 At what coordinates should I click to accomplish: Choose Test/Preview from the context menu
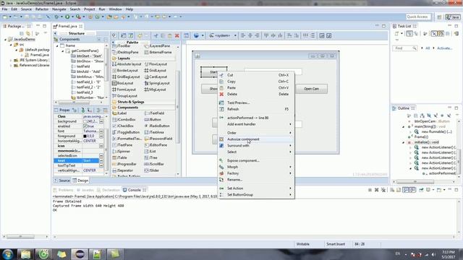256,103
